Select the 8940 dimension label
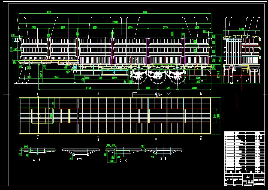This screenshot has height=190, width=268. click(145, 12)
